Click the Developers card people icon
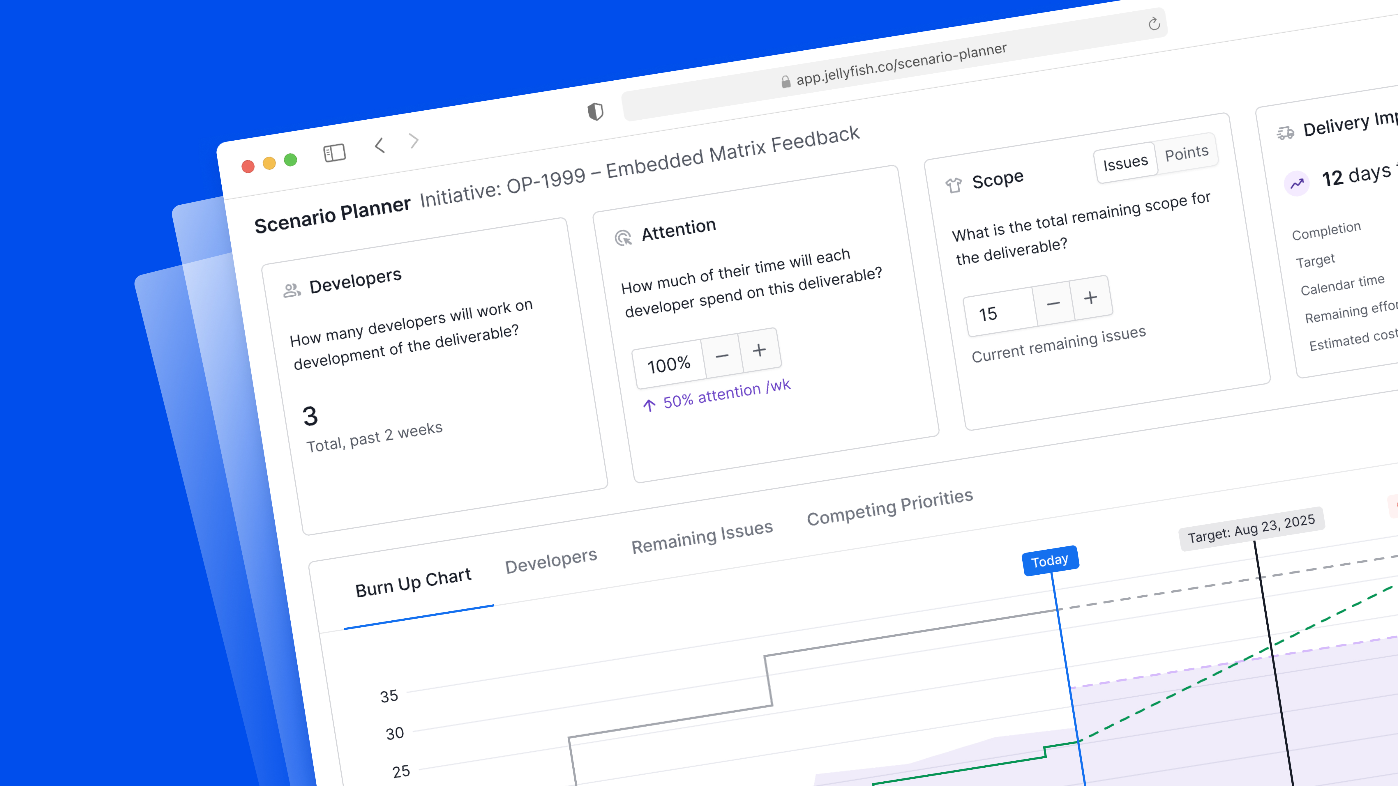 pos(292,290)
